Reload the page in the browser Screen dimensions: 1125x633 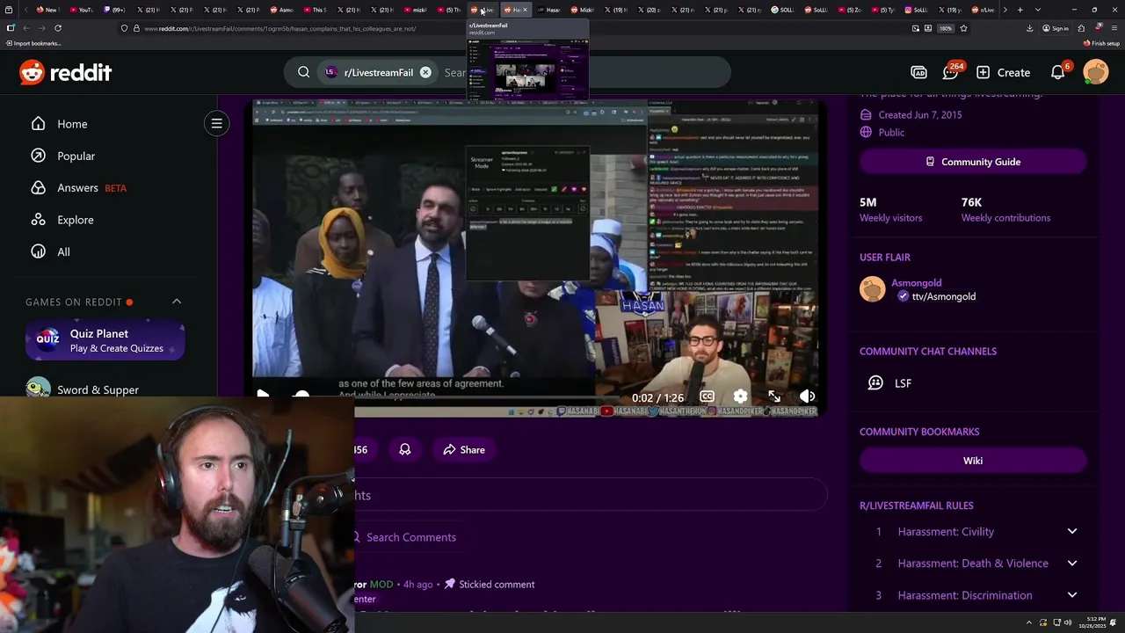(x=58, y=28)
